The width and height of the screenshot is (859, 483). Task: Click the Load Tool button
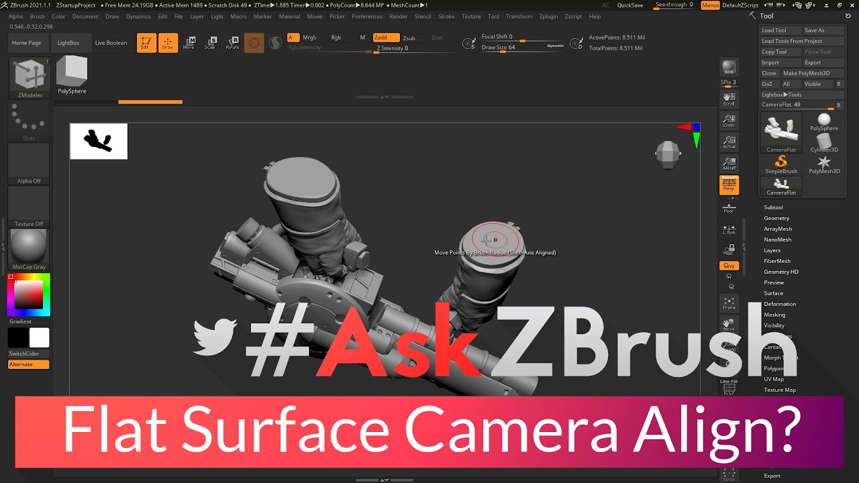tap(780, 30)
